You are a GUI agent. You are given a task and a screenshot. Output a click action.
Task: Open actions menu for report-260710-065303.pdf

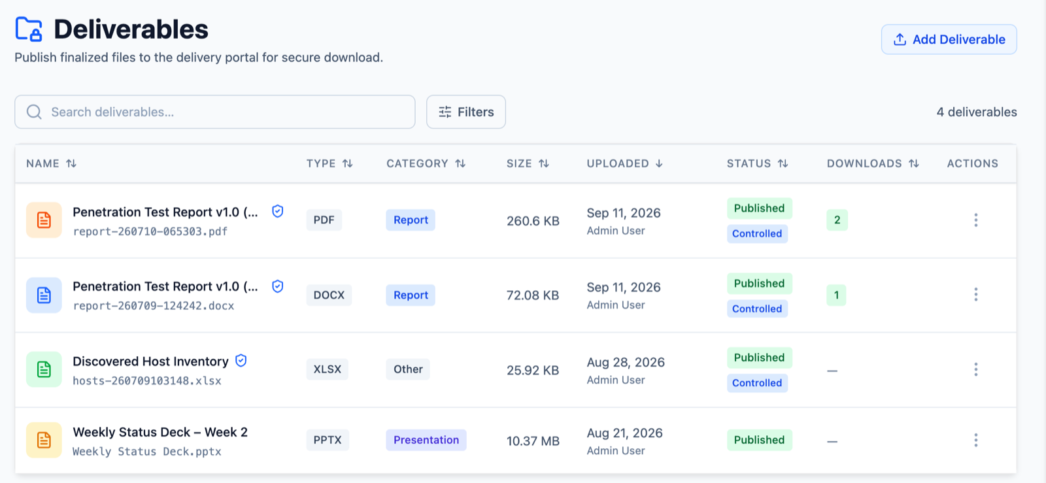[x=976, y=220]
